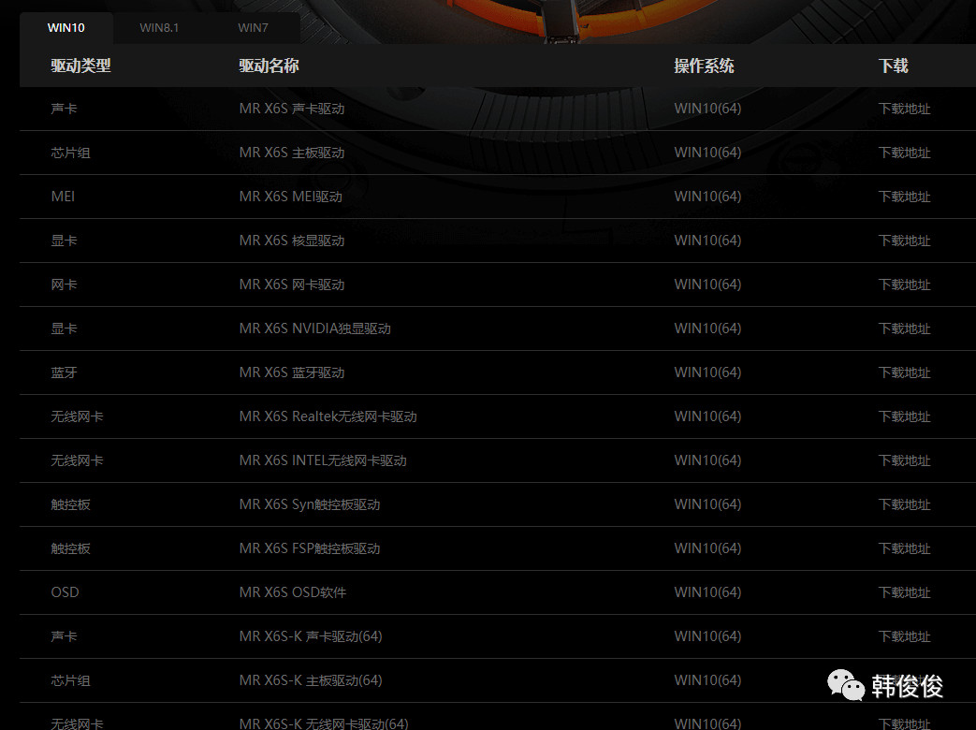976x730 pixels.
Task: Select driver name MR X6S 主板驱动
Action: 292,153
